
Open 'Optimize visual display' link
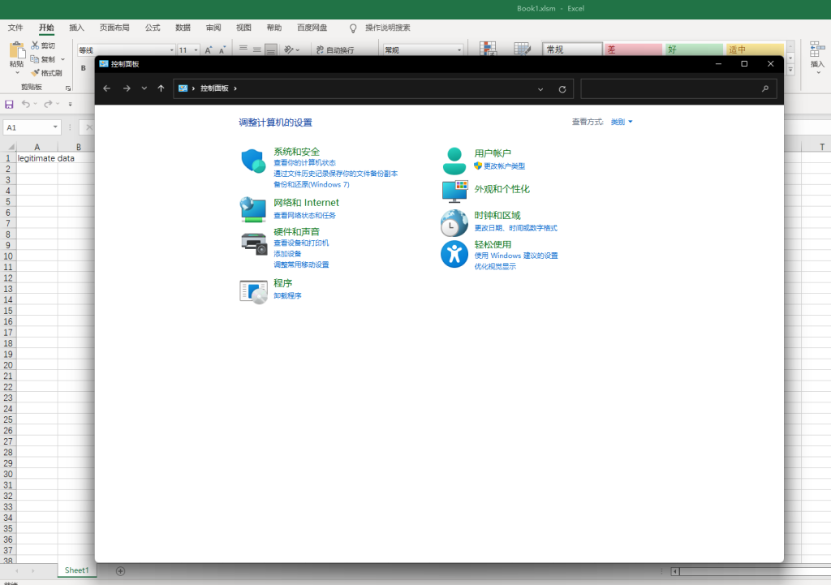[495, 266]
